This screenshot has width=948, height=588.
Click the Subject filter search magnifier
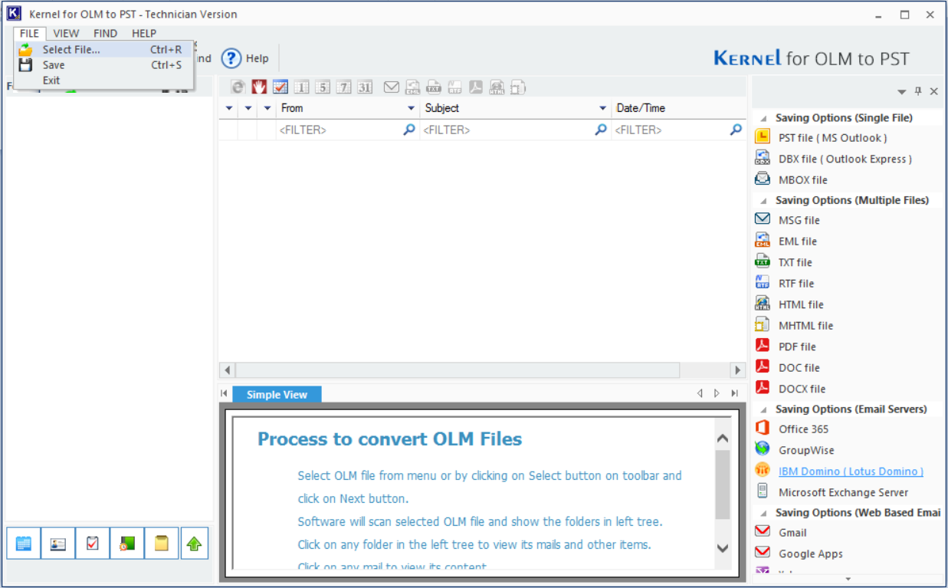click(601, 130)
